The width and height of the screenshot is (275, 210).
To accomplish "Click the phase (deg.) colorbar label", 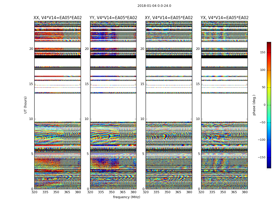I will point(254,105).
